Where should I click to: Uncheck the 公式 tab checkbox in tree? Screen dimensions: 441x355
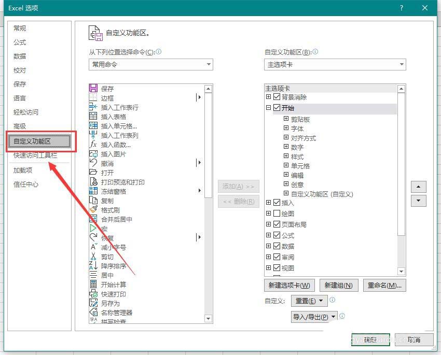[x=277, y=235]
